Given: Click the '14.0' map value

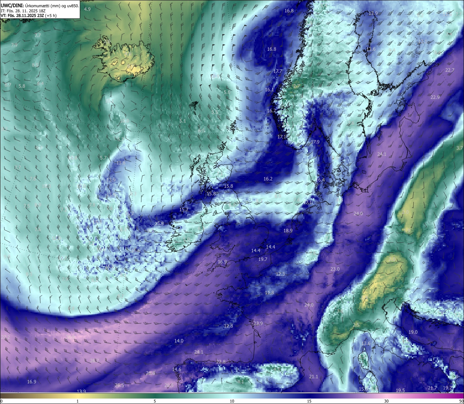Looking at the screenshot, I should pyautogui.click(x=179, y=341).
